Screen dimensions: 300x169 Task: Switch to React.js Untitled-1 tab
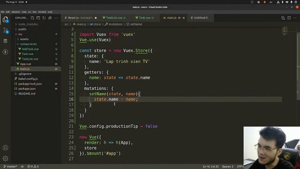pos(80,18)
